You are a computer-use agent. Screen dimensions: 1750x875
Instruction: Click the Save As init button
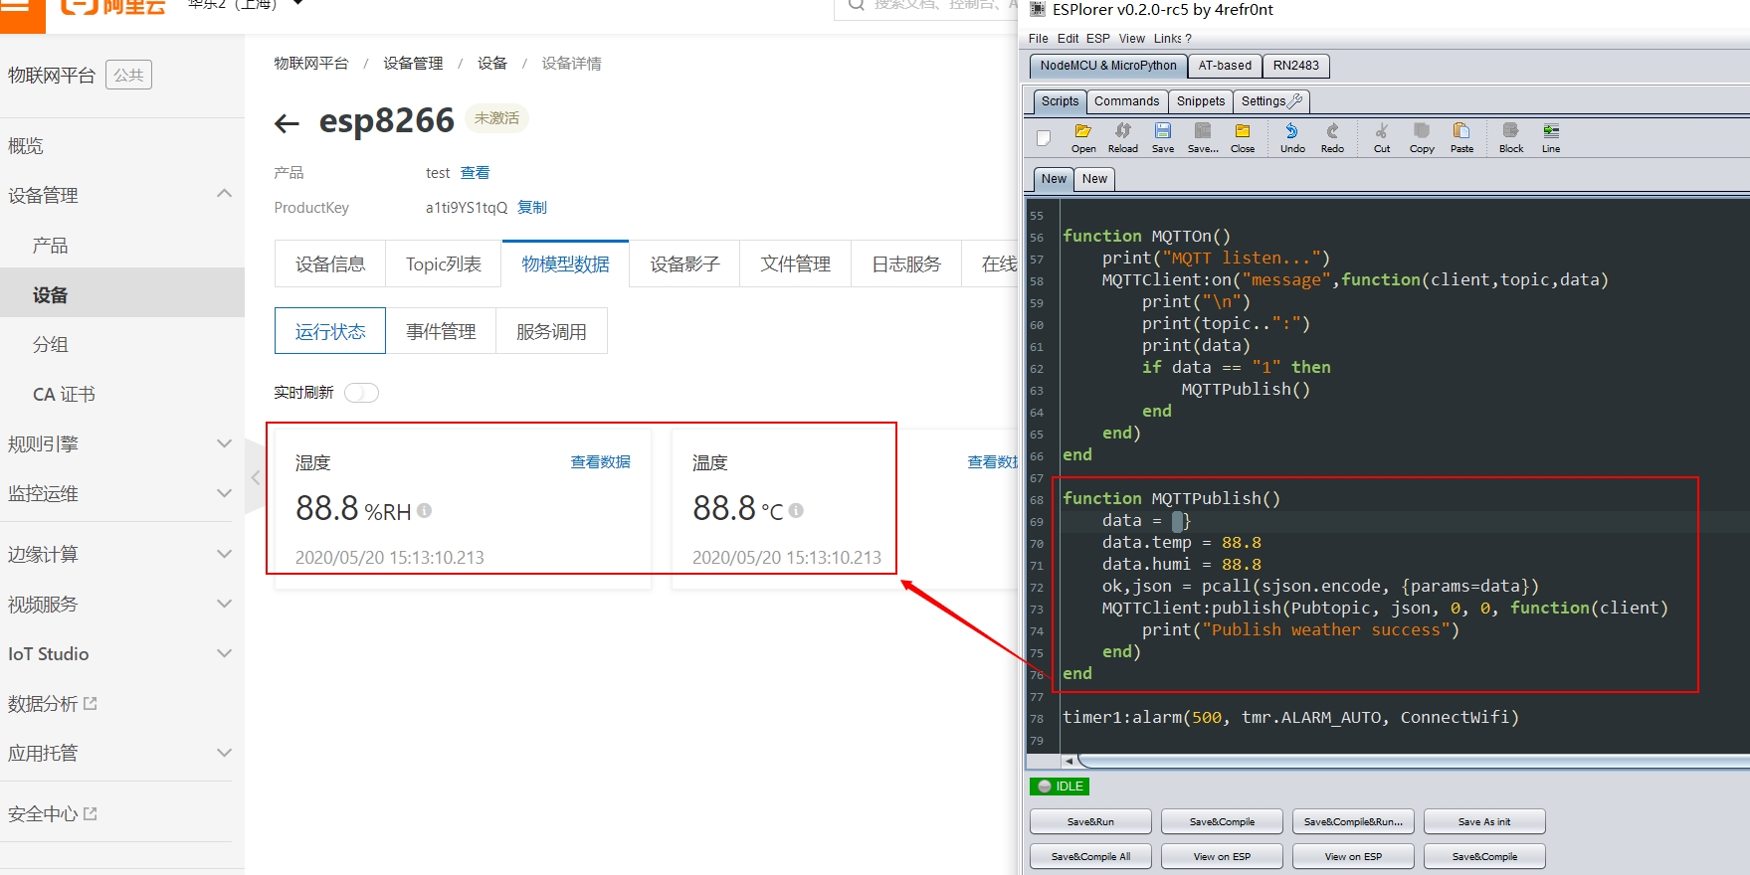coord(1484,821)
